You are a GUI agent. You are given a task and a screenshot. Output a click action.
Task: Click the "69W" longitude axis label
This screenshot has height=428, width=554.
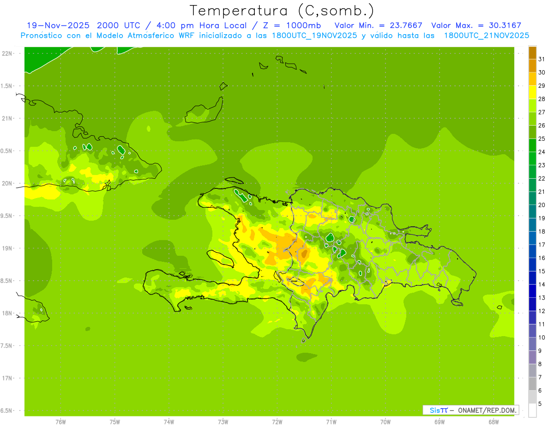(x=440, y=422)
